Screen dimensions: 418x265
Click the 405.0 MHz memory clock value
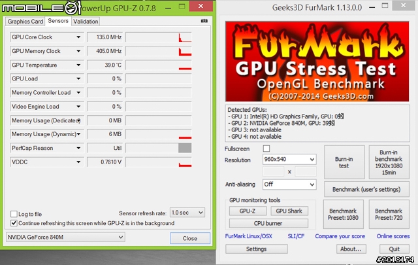point(104,51)
